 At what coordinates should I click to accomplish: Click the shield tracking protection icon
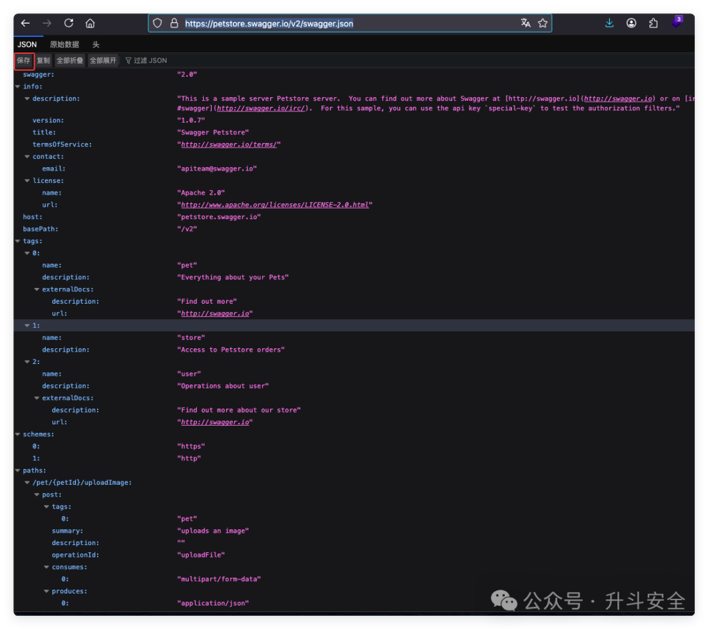pyautogui.click(x=157, y=23)
